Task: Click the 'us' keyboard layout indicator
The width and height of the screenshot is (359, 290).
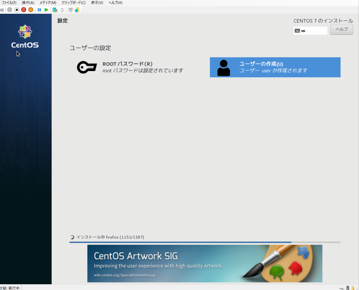Action: click(311, 31)
